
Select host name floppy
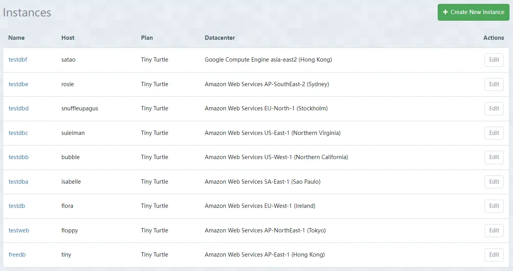(x=70, y=230)
